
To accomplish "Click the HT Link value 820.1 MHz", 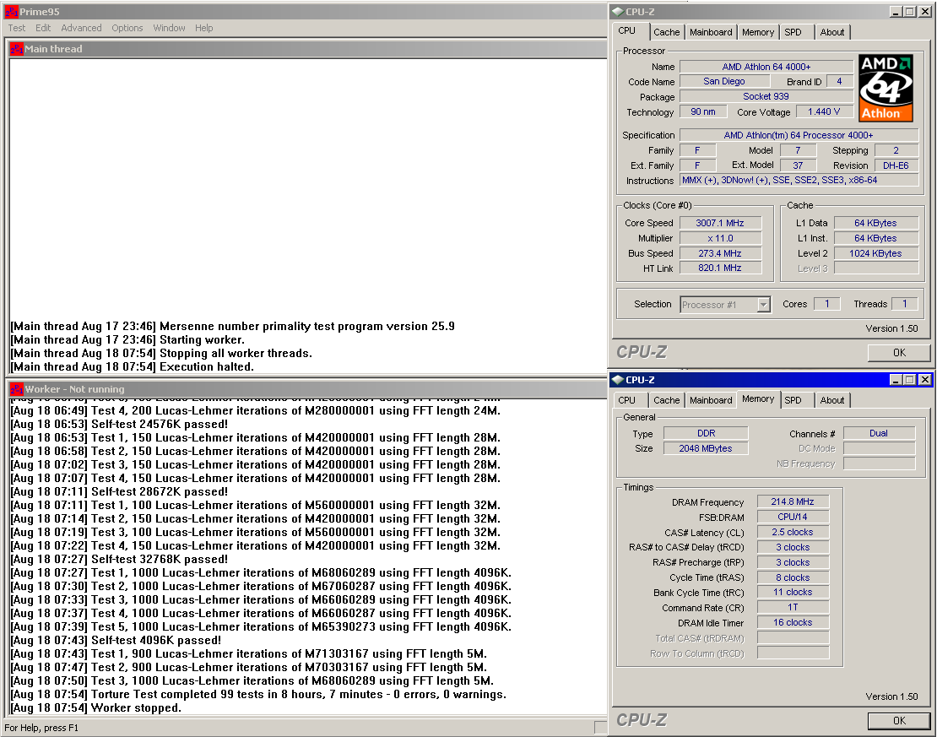I will coord(720,268).
